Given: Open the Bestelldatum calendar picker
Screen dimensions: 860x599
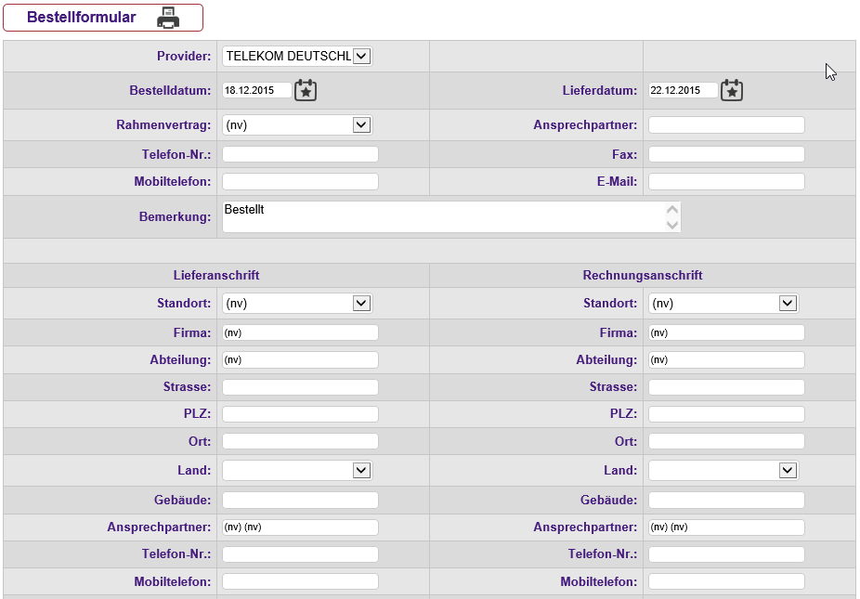Looking at the screenshot, I should coord(306,90).
